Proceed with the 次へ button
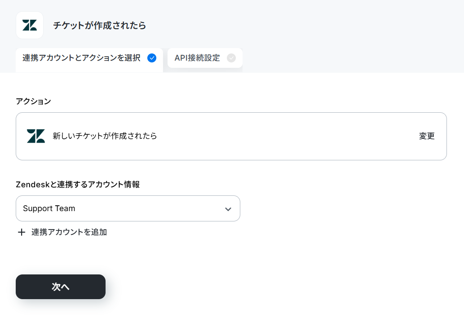Screen dimensions: 464x318 61,287
